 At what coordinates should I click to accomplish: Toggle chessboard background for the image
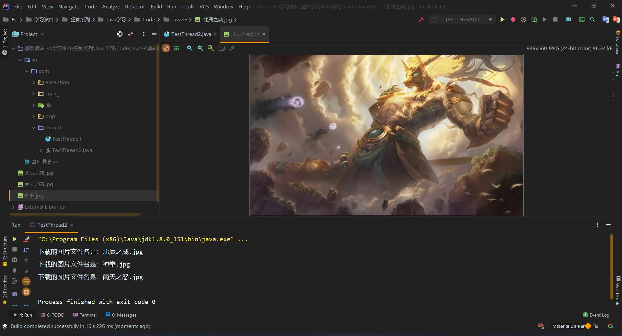(166, 48)
